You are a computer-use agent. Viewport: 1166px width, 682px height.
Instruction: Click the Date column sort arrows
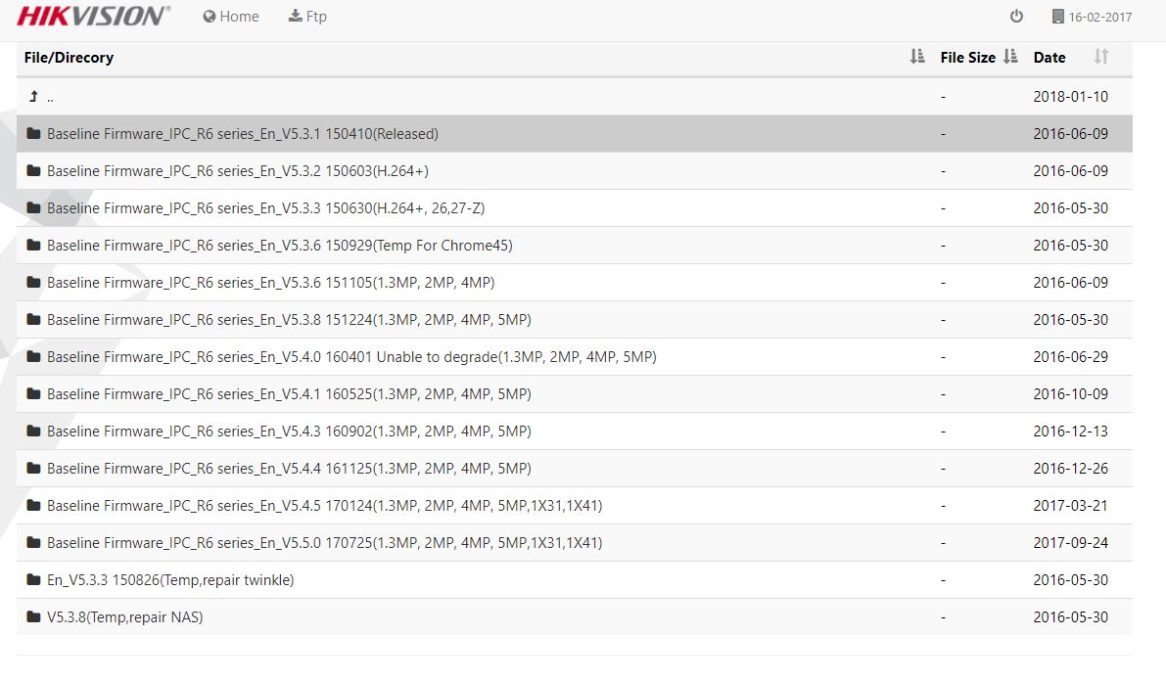click(1100, 57)
